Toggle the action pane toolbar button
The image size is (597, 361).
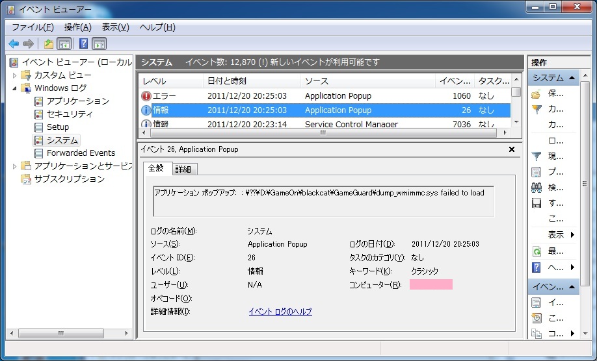pyautogui.click(x=99, y=44)
